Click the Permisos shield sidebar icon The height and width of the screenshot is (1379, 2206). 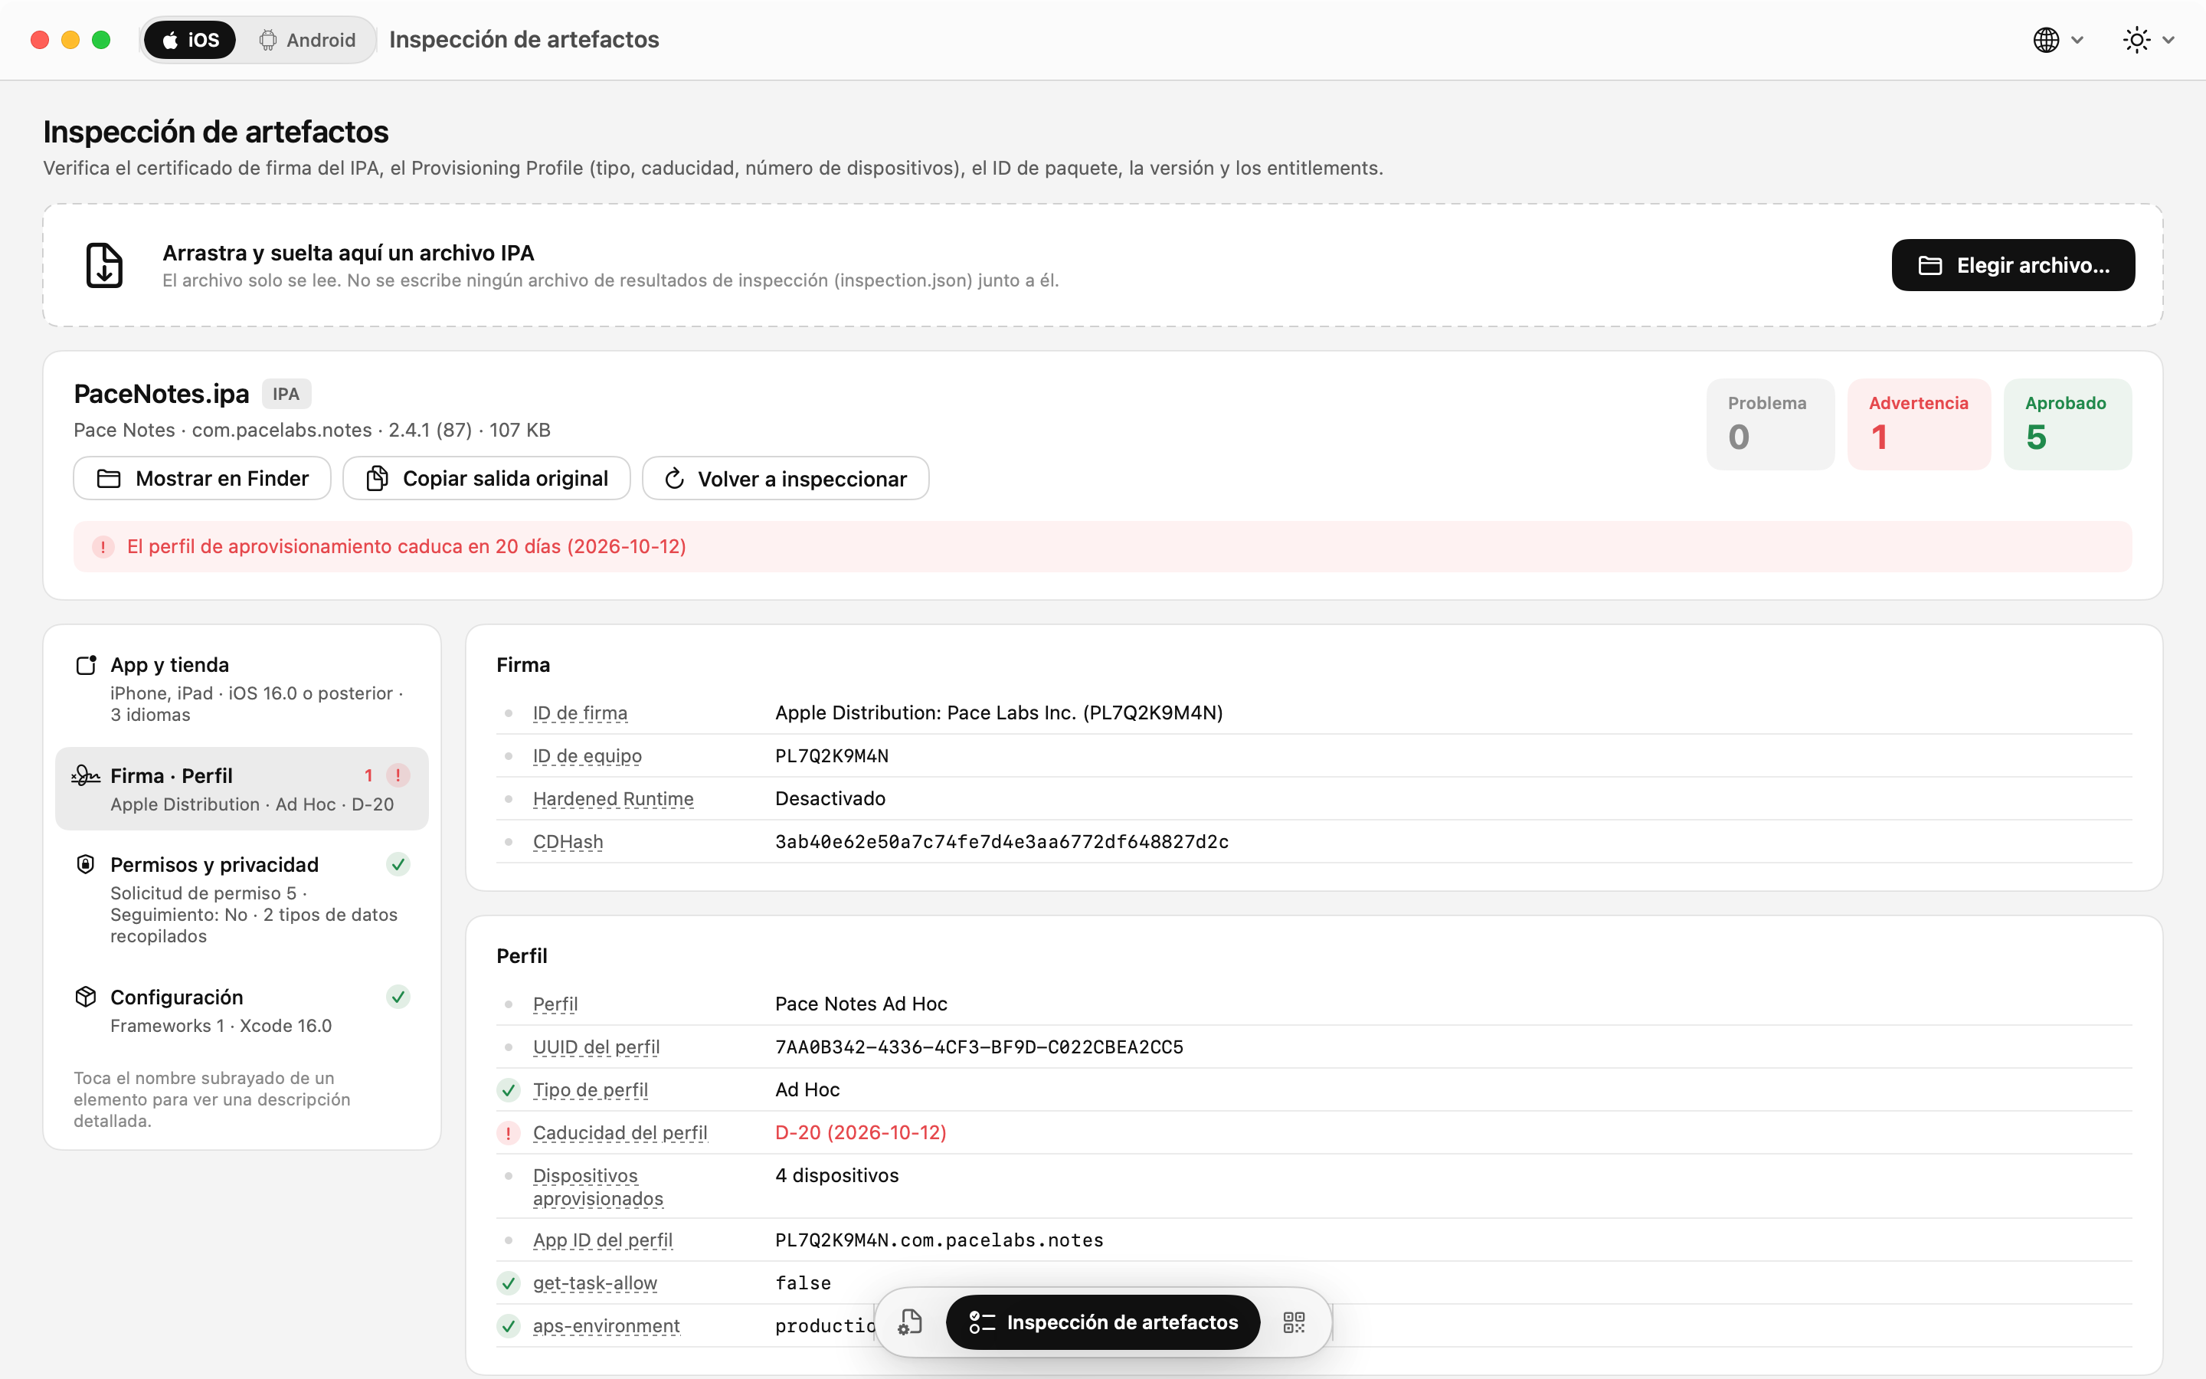[x=86, y=865]
